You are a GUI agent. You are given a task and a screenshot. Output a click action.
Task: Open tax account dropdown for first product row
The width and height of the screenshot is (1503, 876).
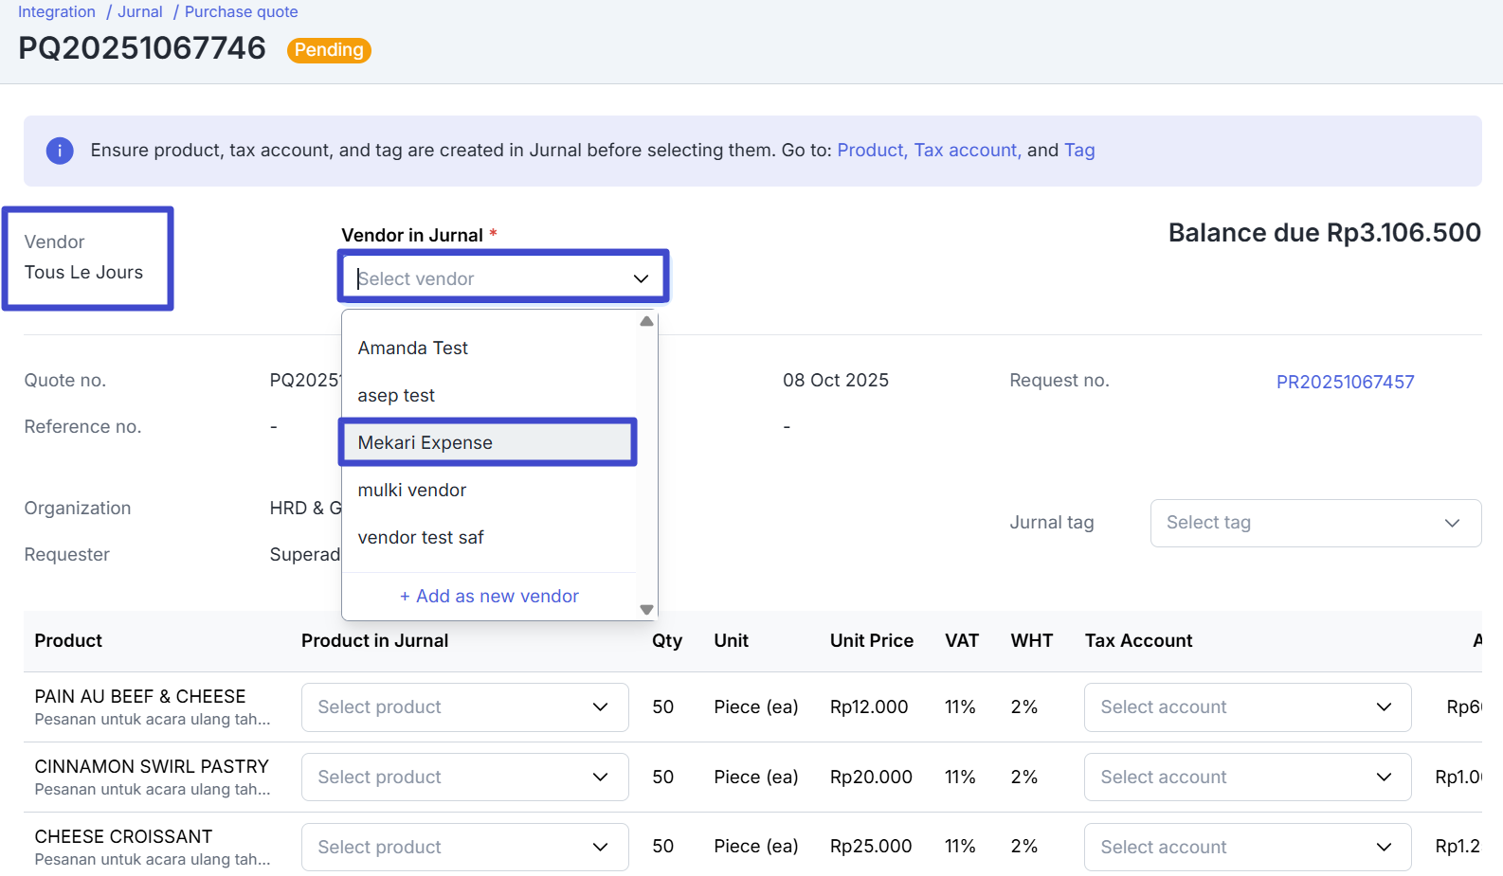pos(1246,707)
